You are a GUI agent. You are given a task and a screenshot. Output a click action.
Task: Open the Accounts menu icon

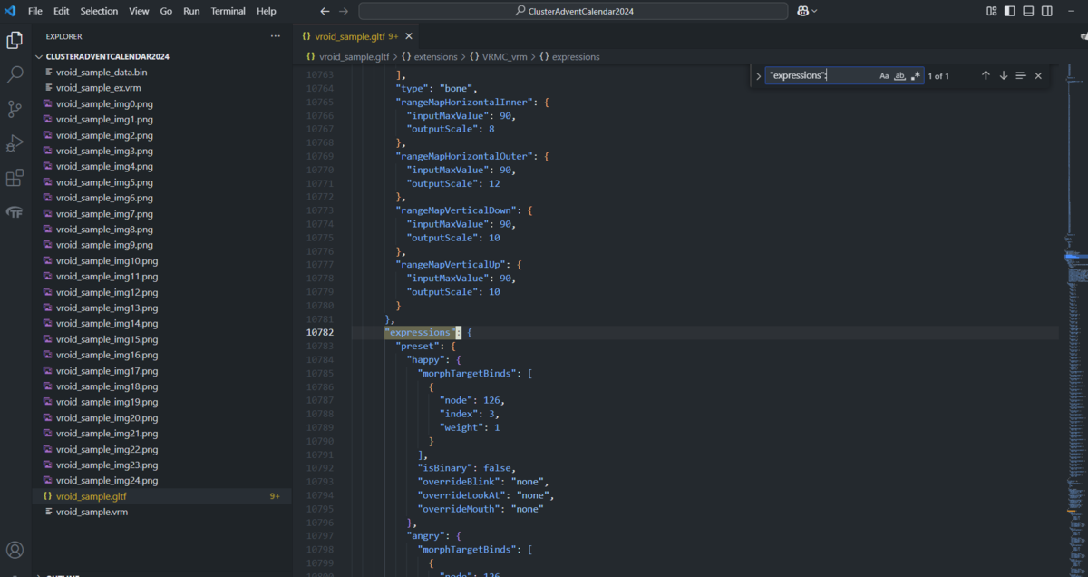(x=15, y=550)
